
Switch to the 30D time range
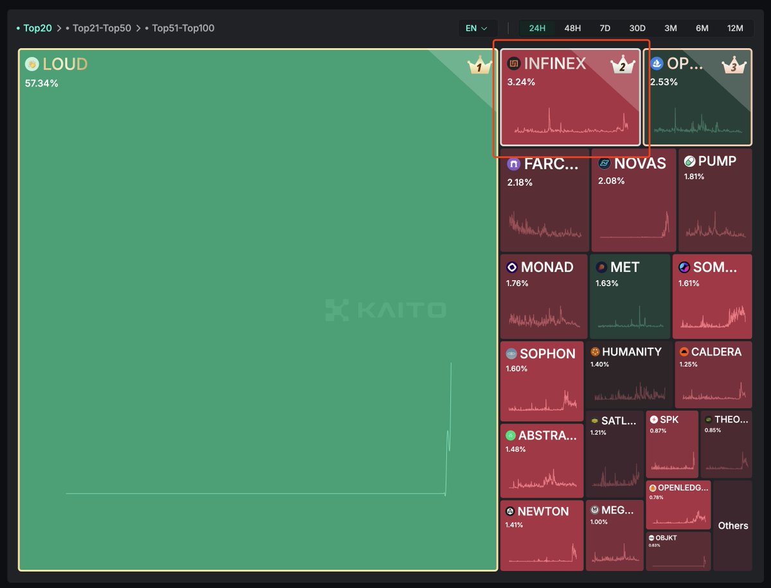pyautogui.click(x=637, y=28)
